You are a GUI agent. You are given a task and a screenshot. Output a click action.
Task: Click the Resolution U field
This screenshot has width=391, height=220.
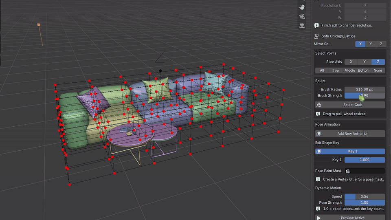pos(365,5)
